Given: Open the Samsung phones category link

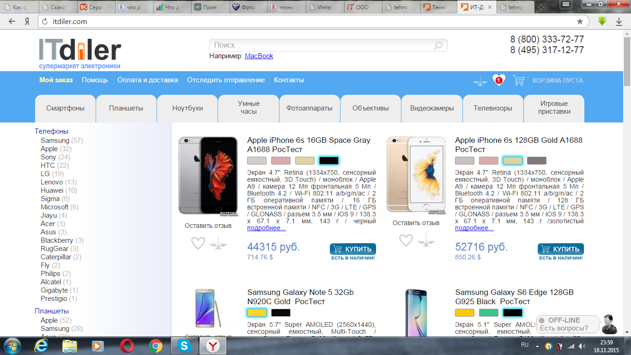Looking at the screenshot, I should (55, 141).
